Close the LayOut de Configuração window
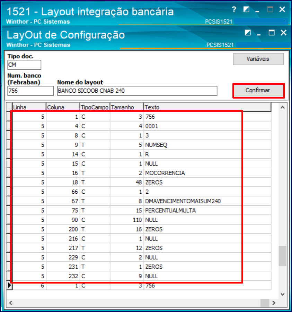This screenshot has width=292, height=312. coord(284,33)
